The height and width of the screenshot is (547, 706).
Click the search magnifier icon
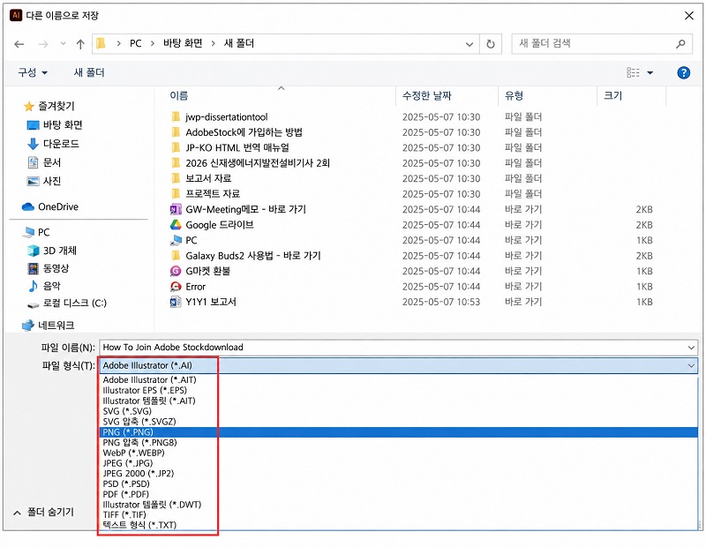(680, 43)
